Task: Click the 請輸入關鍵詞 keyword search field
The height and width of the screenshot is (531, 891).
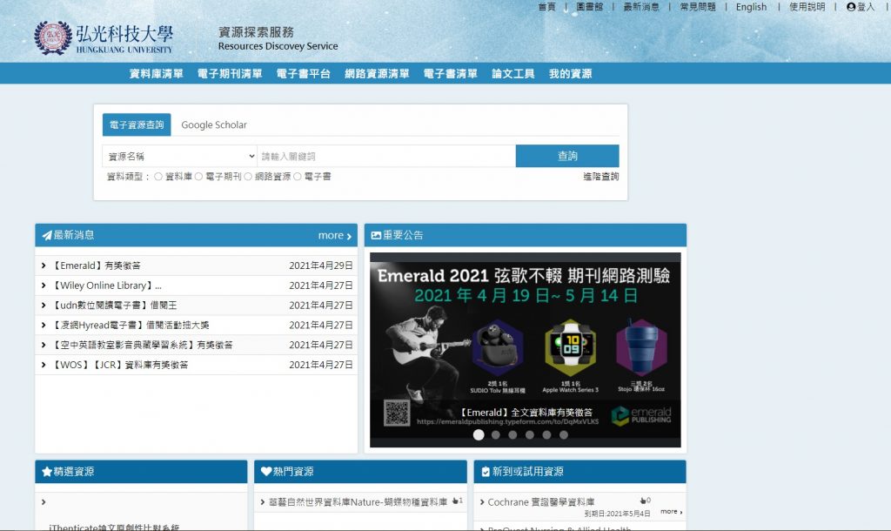Action: point(386,157)
